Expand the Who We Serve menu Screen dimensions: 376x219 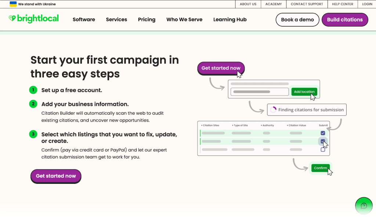click(184, 19)
